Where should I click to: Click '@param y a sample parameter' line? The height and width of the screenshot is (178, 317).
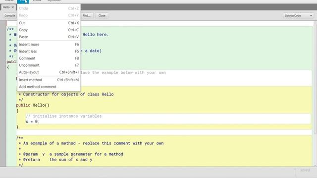point(71,154)
